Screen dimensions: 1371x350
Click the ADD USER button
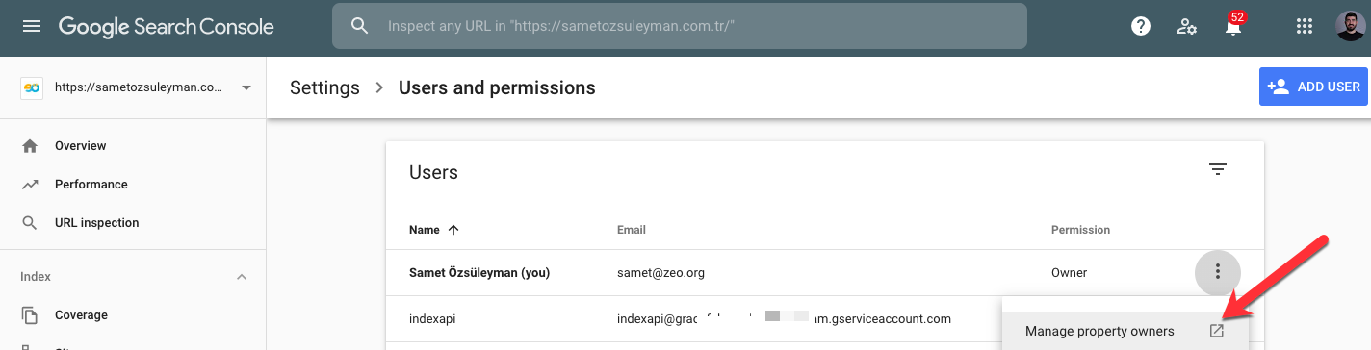click(1314, 87)
